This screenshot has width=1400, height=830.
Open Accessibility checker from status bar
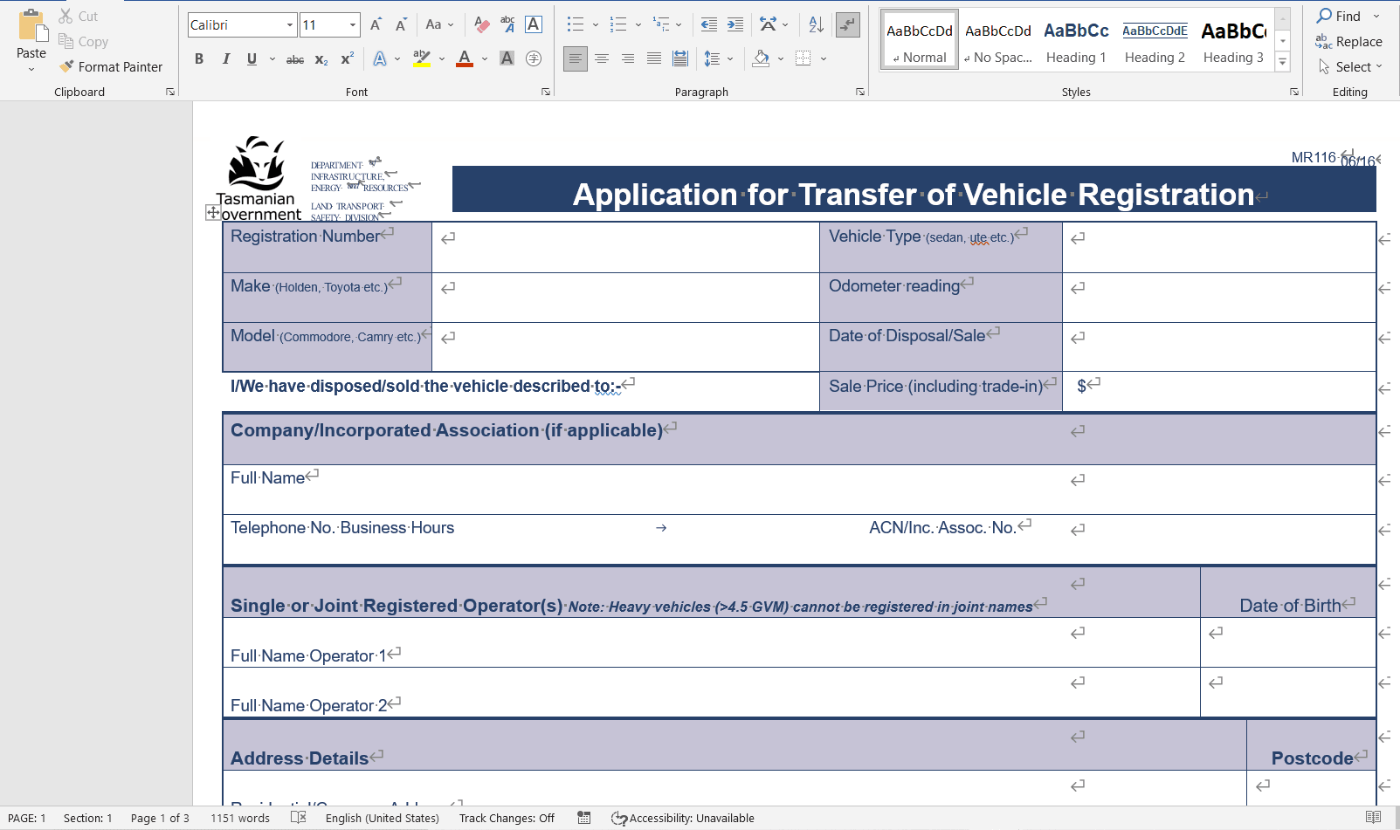(x=683, y=818)
